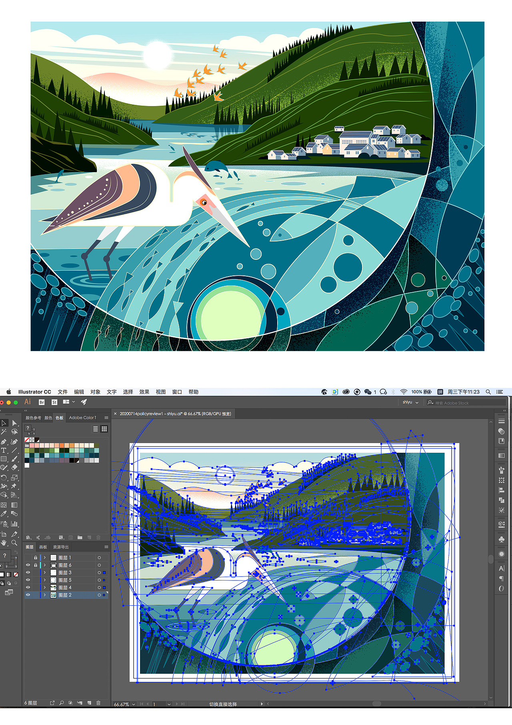This screenshot has width=512, height=725.
Task: Expand 图层 5 contents
Action: 45,580
